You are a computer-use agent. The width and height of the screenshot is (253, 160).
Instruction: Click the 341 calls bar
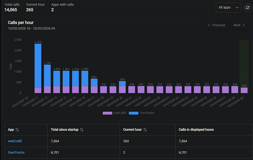pos(141,89)
